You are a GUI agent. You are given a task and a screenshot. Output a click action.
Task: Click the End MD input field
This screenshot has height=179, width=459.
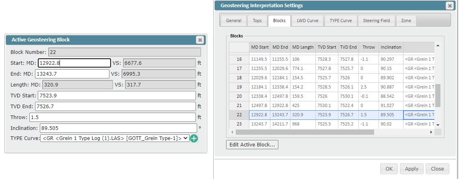point(72,74)
